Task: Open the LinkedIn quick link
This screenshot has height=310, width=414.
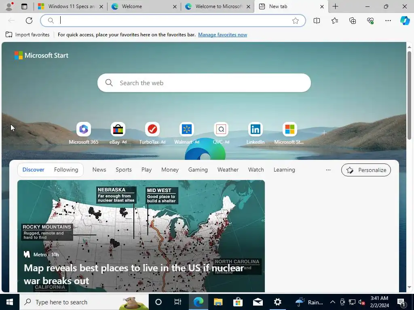Action: tap(256, 133)
